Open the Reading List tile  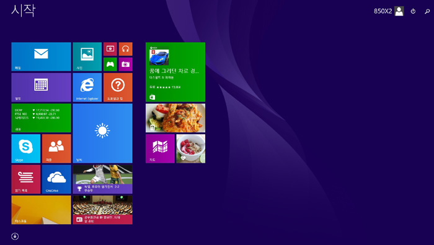(26, 179)
